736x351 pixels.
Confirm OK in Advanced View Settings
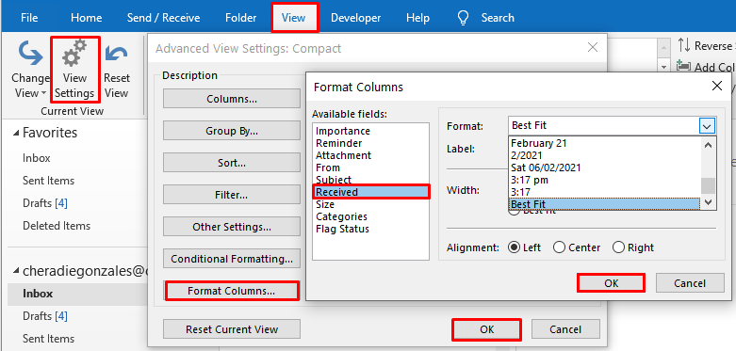coord(487,329)
